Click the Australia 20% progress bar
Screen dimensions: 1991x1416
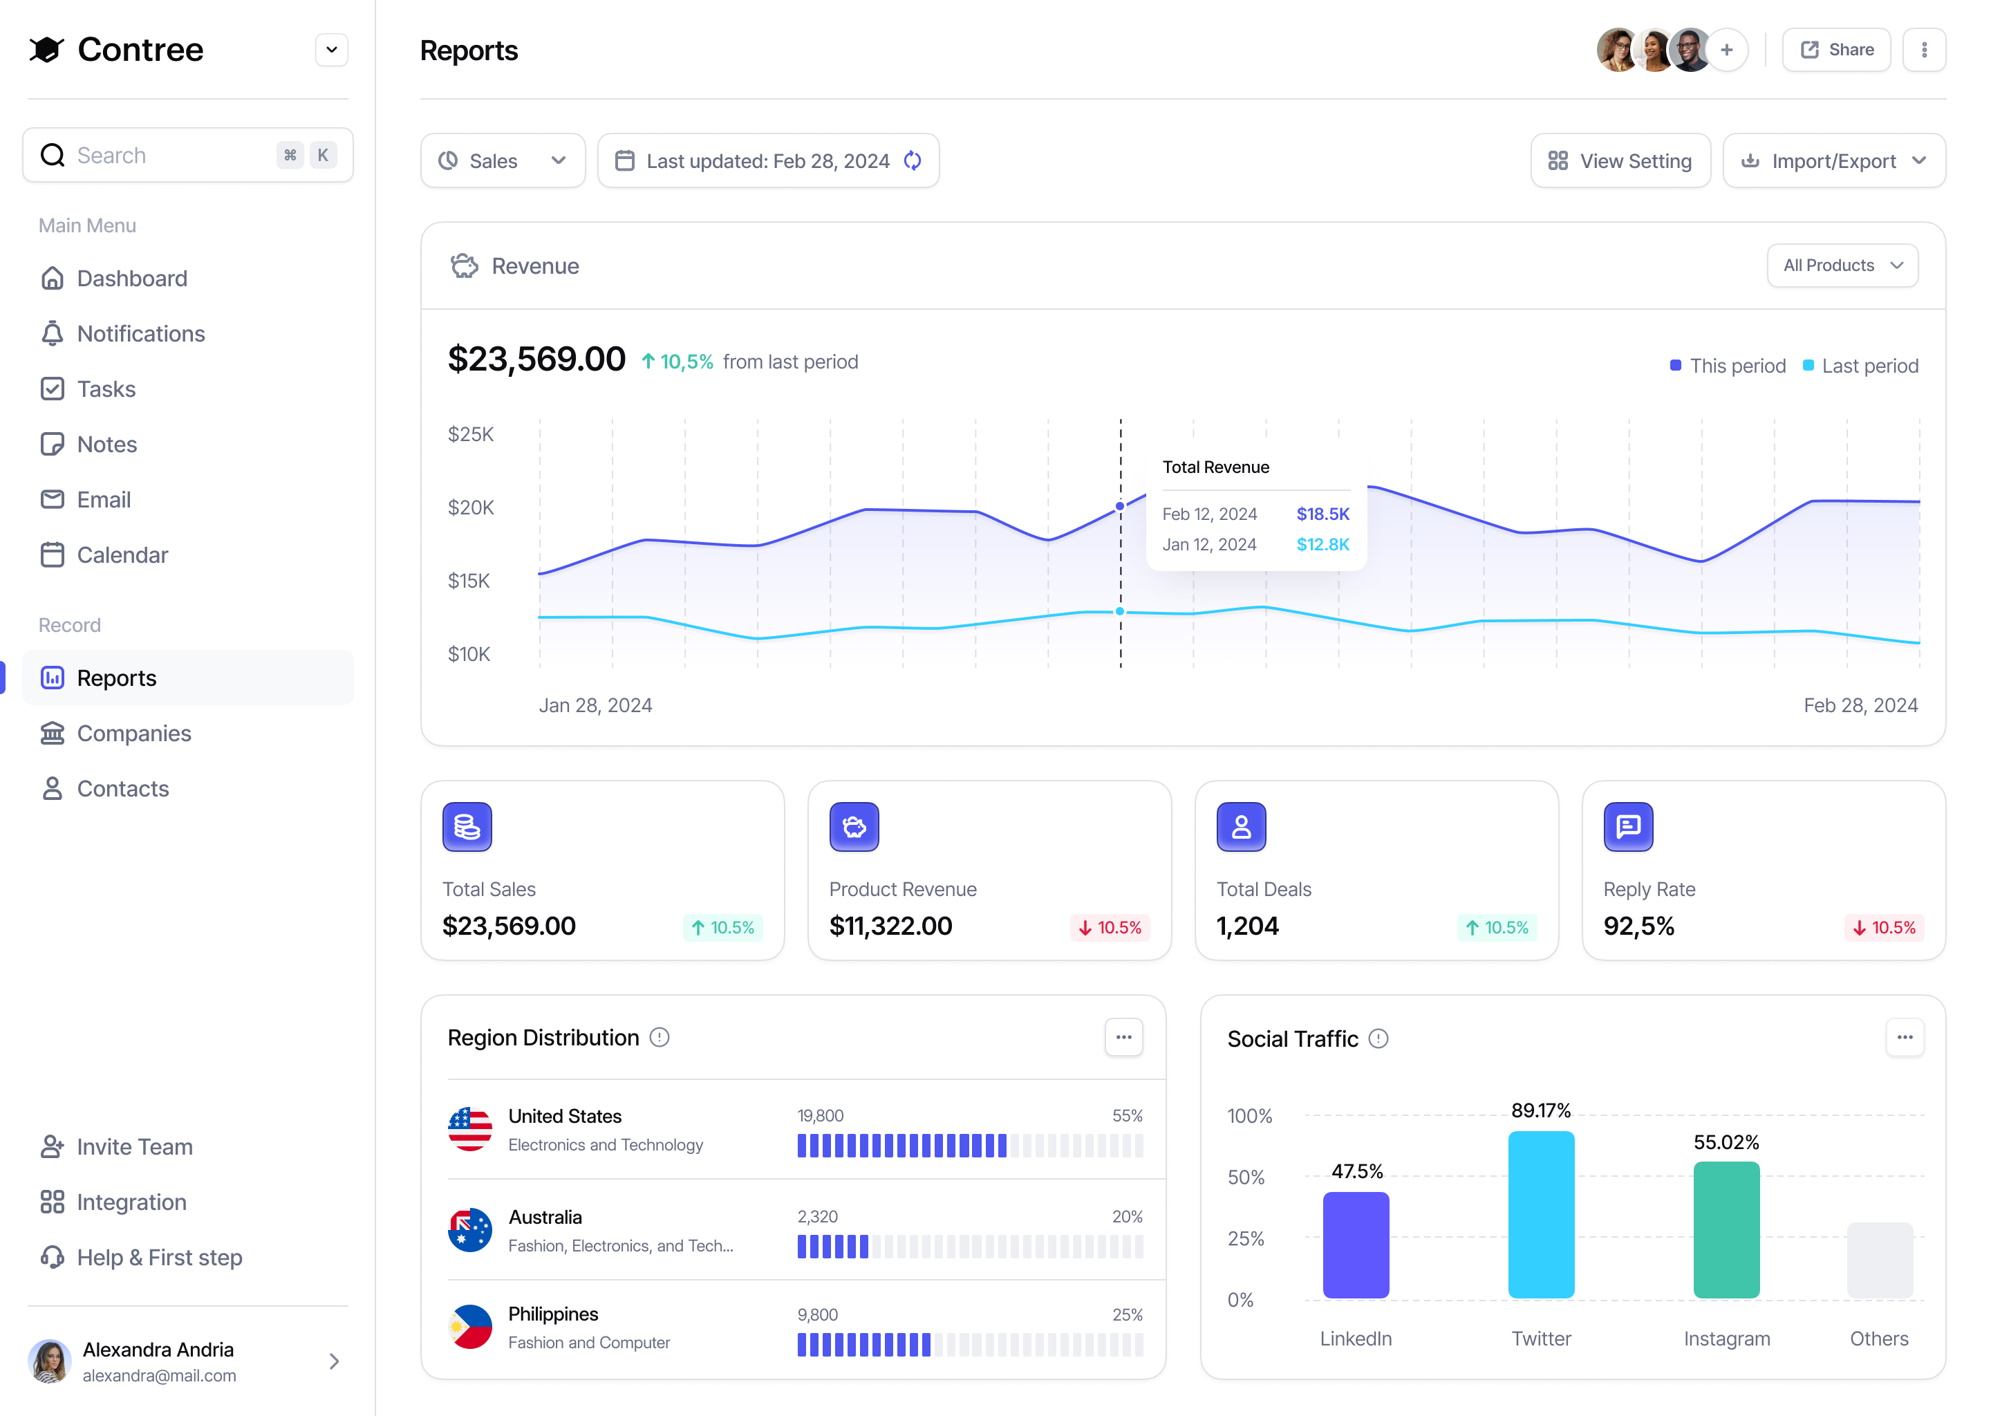[x=970, y=1246]
